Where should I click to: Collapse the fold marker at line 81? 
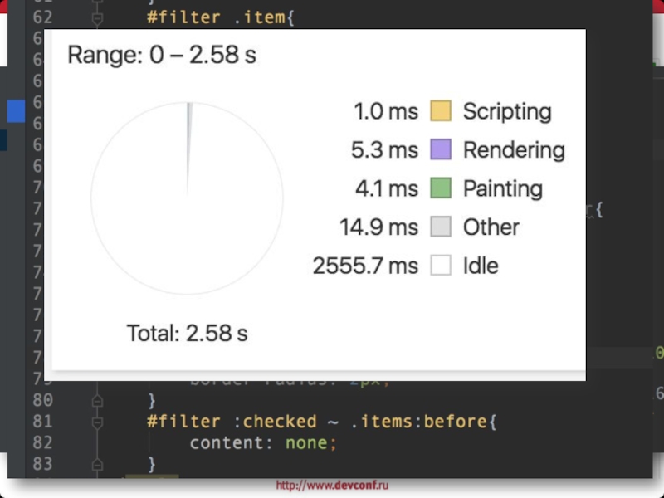97,422
